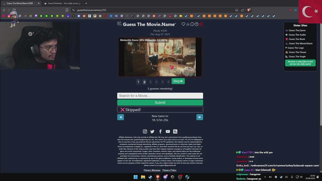322x181 pixels.
Task: Open the stats bar chart icon
Action: click(188, 24)
